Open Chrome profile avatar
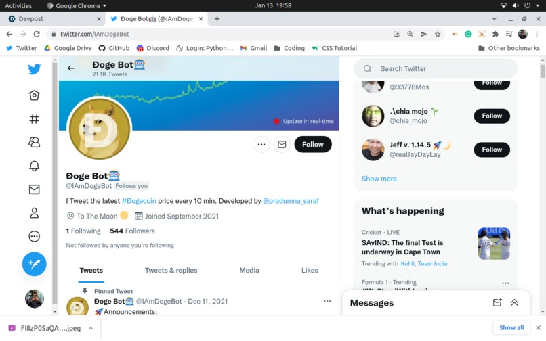 [523, 34]
